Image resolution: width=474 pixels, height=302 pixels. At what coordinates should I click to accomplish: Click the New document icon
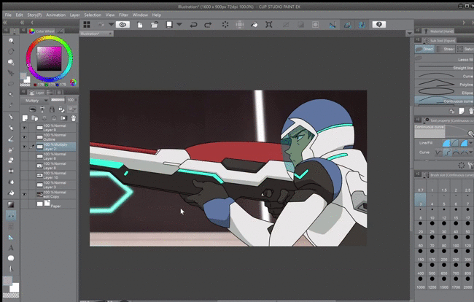(140, 25)
